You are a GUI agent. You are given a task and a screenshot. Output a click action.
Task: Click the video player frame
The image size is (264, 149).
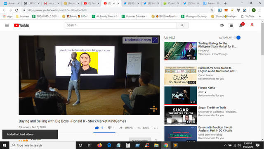[x=89, y=75]
